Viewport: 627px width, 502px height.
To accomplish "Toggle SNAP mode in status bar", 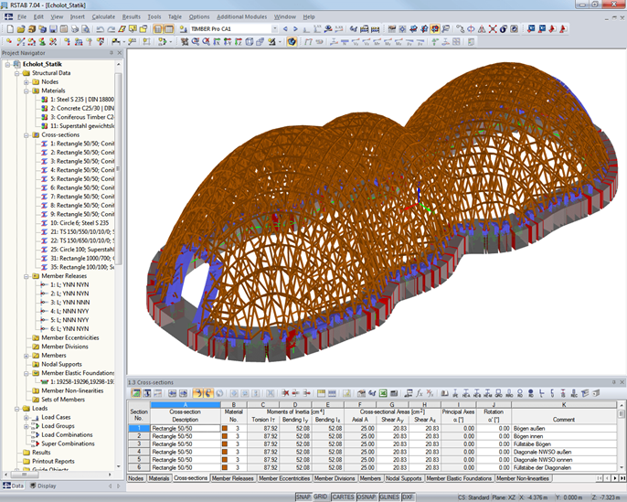I will (x=303, y=497).
